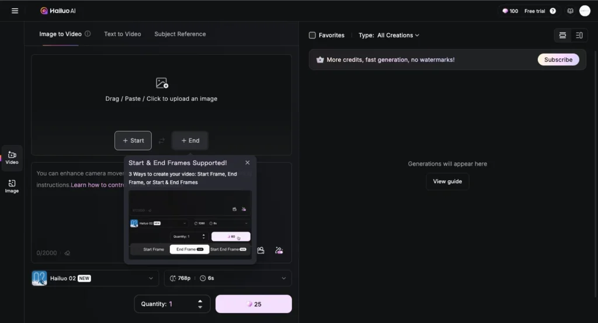
Task: Enable the Favorites checkbox
Action: (x=312, y=35)
